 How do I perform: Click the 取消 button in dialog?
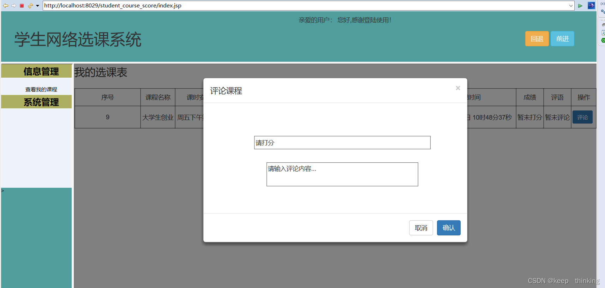point(421,228)
